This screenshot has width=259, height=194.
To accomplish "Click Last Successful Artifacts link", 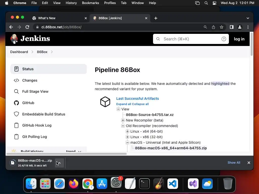I will (137, 99).
